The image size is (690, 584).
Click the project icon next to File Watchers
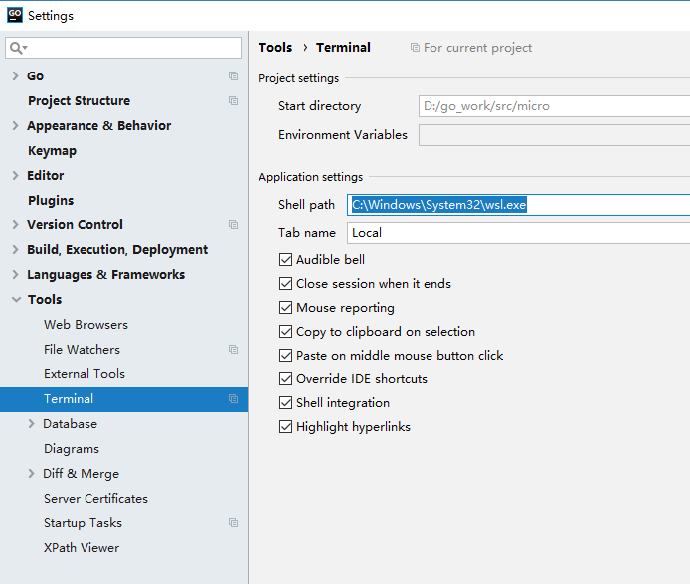pos(233,350)
